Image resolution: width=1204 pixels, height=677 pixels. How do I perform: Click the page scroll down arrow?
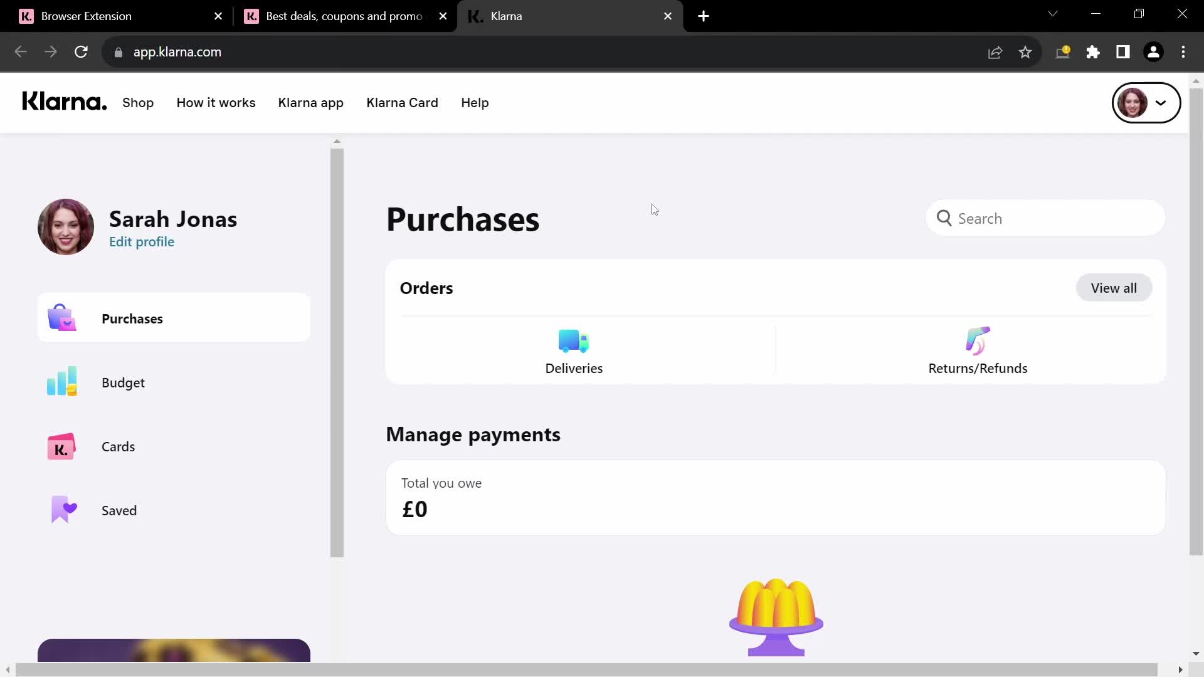1196,653
